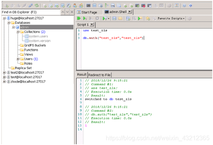Image resolution: width=213 pixels, height=145 pixels.
Task: Click the window-with-gear icon in main toolbar
Action: 100,6
